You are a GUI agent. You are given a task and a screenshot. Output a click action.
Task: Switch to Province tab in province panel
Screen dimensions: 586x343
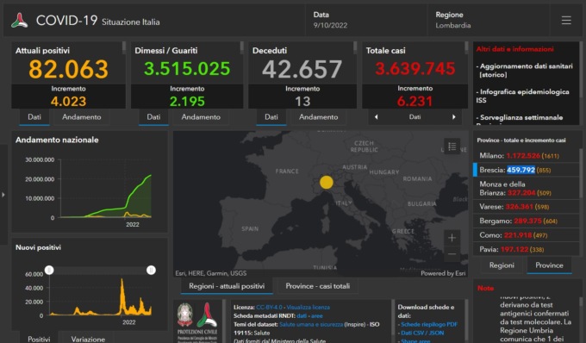(x=549, y=265)
